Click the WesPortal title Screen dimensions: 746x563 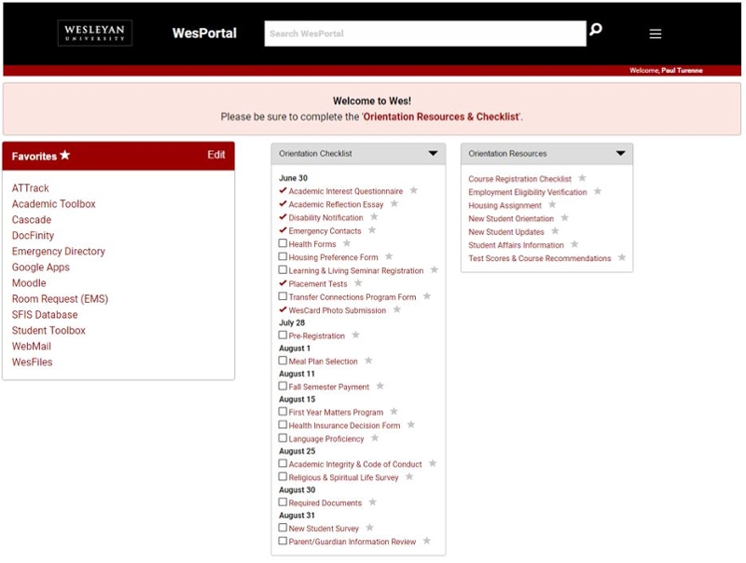coord(204,34)
